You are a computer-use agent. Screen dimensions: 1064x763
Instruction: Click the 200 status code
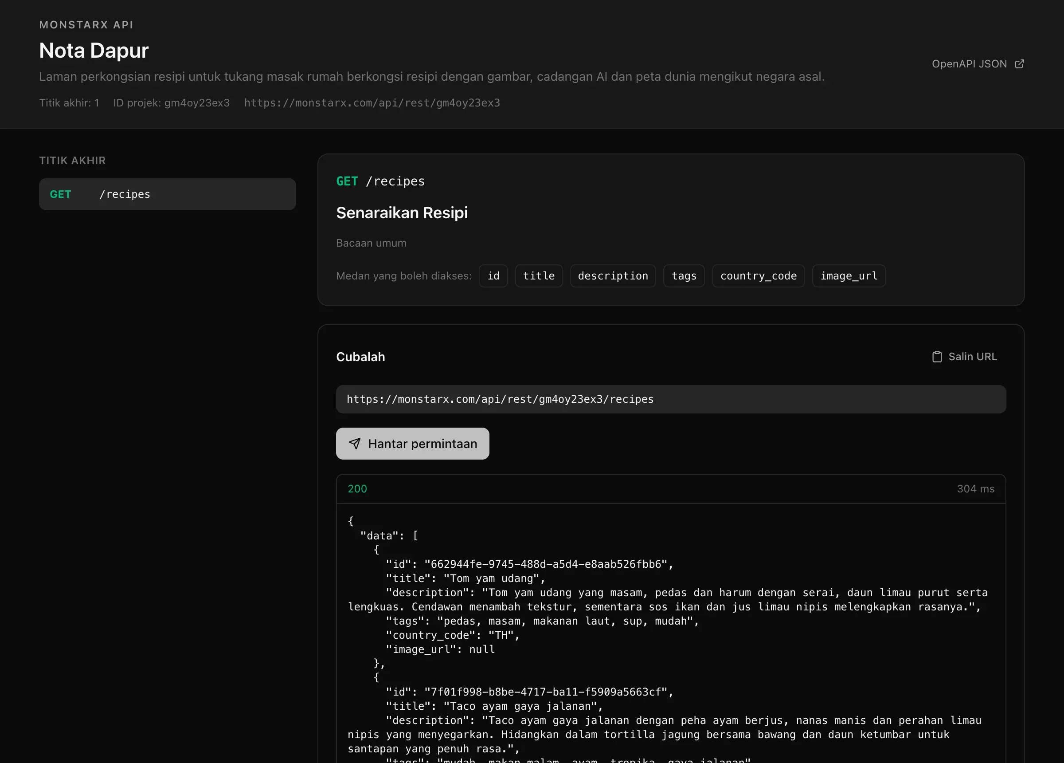(357, 489)
